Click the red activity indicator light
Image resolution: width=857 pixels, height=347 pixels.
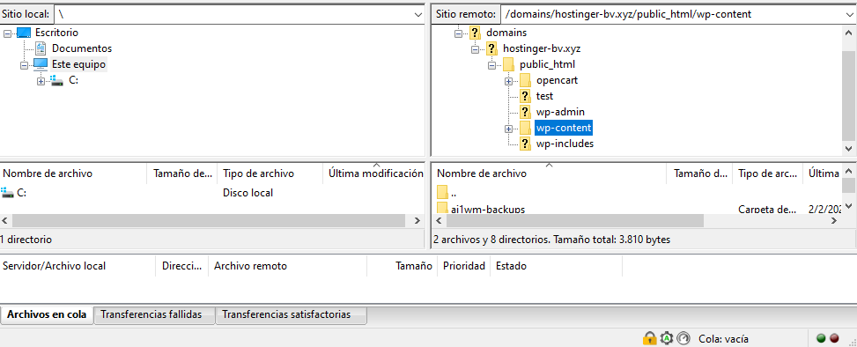point(835,338)
